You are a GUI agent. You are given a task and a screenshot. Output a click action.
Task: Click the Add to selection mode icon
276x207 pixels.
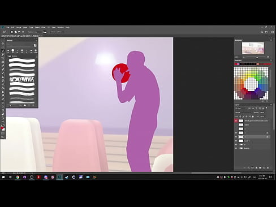coord(16,32)
